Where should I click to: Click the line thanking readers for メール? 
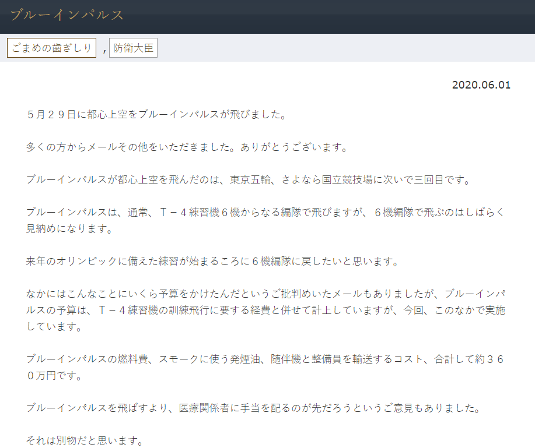[187, 147]
